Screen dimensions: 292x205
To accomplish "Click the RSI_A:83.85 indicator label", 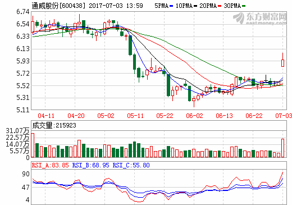I will click(51, 165).
